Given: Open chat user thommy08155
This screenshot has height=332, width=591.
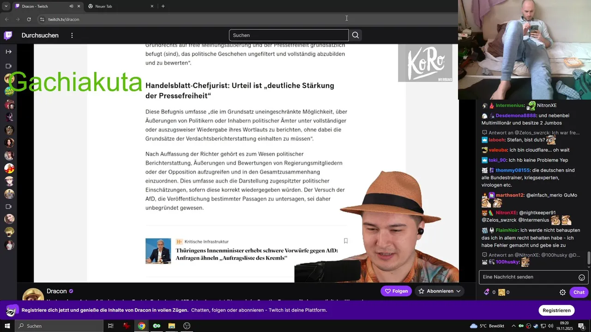Looking at the screenshot, I should (x=513, y=170).
